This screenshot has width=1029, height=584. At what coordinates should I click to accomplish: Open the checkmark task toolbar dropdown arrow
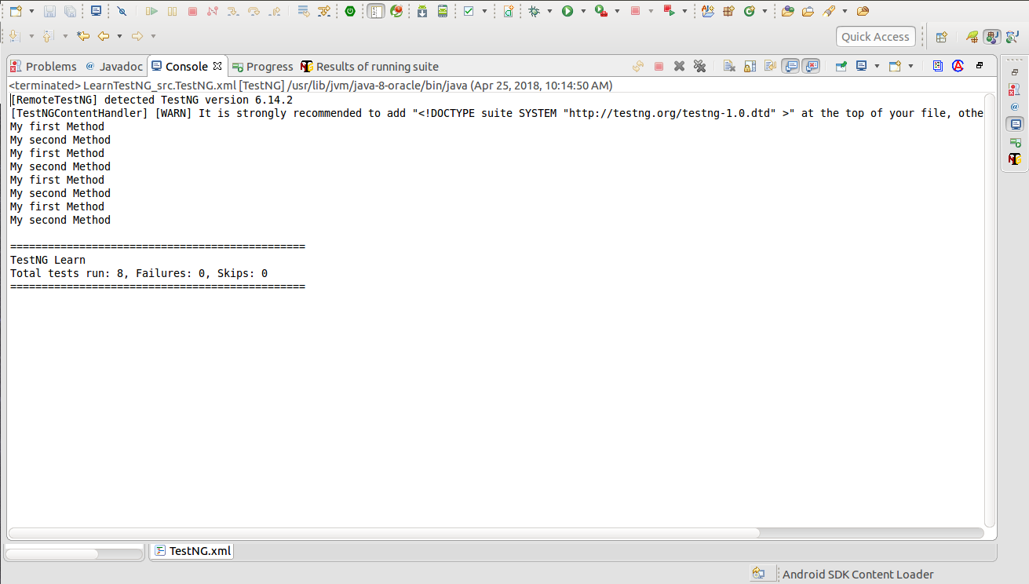[484, 12]
